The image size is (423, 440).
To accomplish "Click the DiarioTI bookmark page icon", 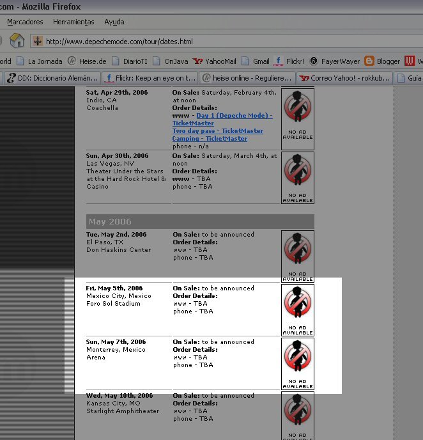I will click(x=116, y=61).
